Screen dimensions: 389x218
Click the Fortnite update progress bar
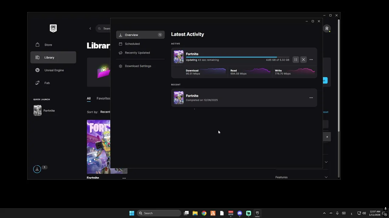tap(238, 57)
